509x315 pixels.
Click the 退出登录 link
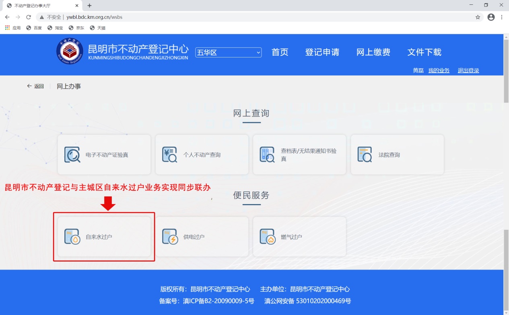pyautogui.click(x=468, y=70)
